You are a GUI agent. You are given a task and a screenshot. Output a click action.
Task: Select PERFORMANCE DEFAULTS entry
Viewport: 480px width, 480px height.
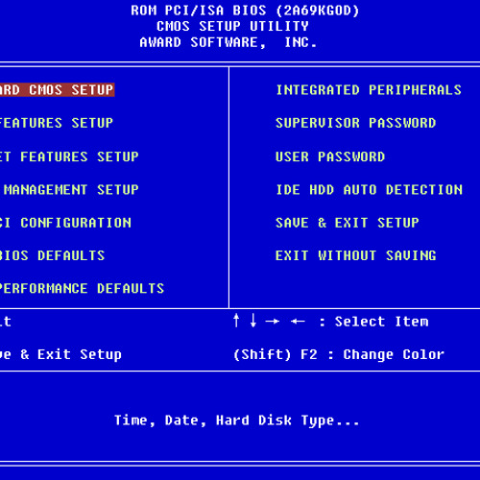point(82,289)
